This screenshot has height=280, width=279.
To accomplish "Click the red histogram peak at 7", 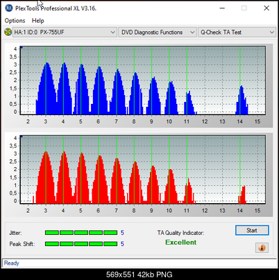I will [x=118, y=181].
